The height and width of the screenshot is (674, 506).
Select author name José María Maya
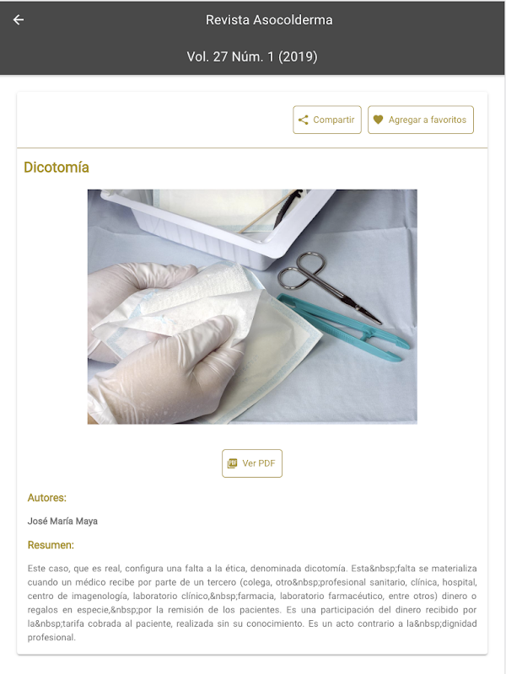[x=62, y=521]
